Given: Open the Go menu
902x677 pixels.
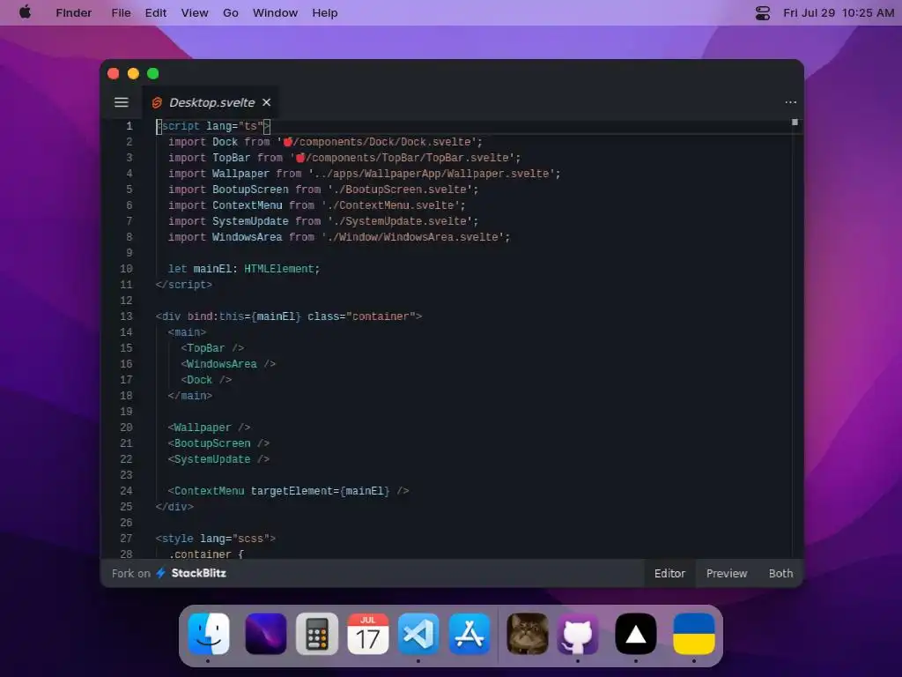Looking at the screenshot, I should (x=230, y=12).
